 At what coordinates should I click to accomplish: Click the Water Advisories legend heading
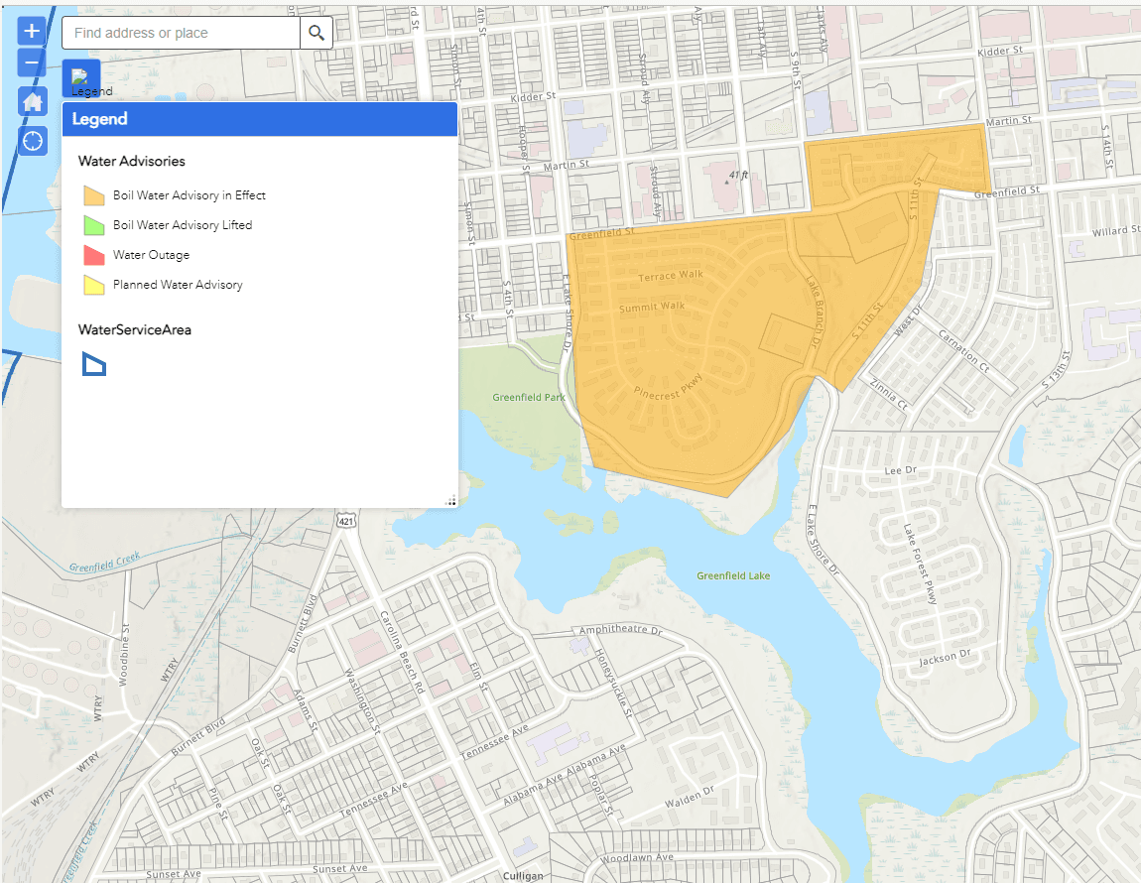(x=131, y=161)
